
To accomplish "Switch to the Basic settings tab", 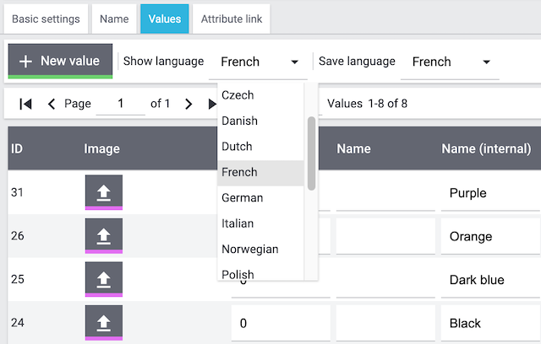I will click(46, 19).
